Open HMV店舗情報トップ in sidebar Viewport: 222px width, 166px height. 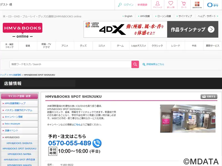[19, 103]
